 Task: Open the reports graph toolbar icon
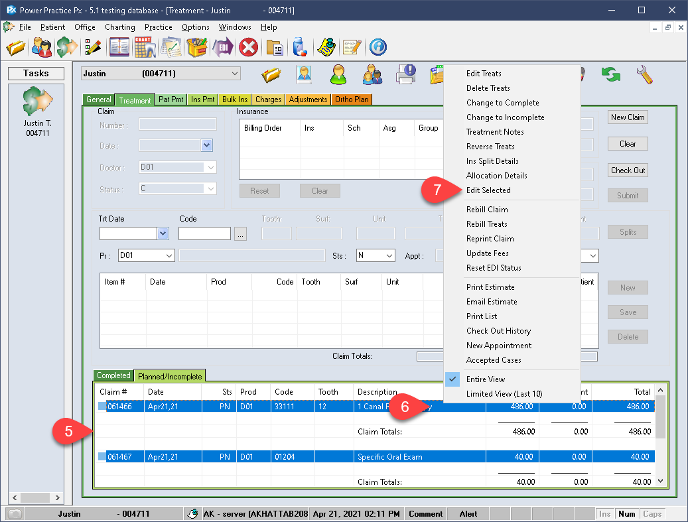[171, 47]
